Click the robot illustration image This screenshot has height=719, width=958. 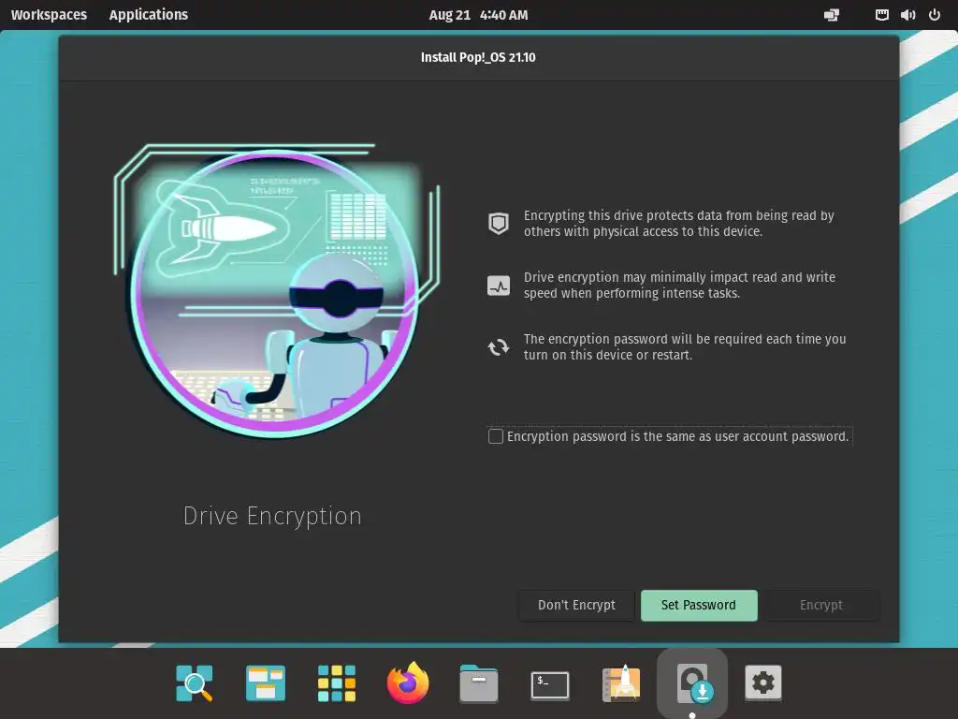click(x=276, y=290)
